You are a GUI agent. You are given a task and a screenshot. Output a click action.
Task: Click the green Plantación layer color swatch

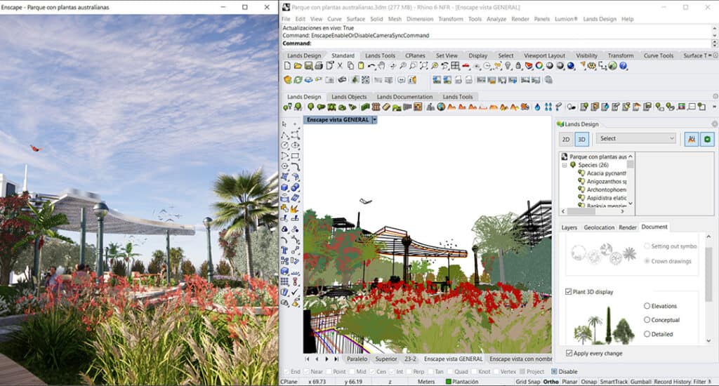coord(449,382)
